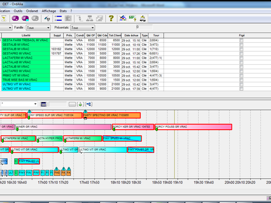
Task: Click the blue list lines icon
Action: [58, 19]
